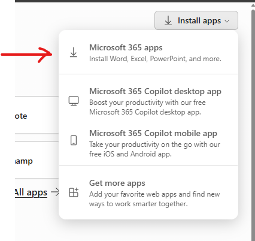This screenshot has width=255, height=241.
Task: Click the monitor icon for desktop app
Action: click(x=74, y=101)
